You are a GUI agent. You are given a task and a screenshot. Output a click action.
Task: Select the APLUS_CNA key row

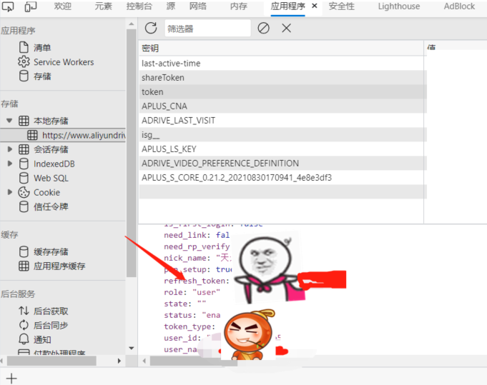pyautogui.click(x=282, y=106)
